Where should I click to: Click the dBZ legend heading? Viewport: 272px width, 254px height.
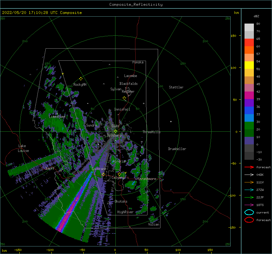(x=256, y=16)
